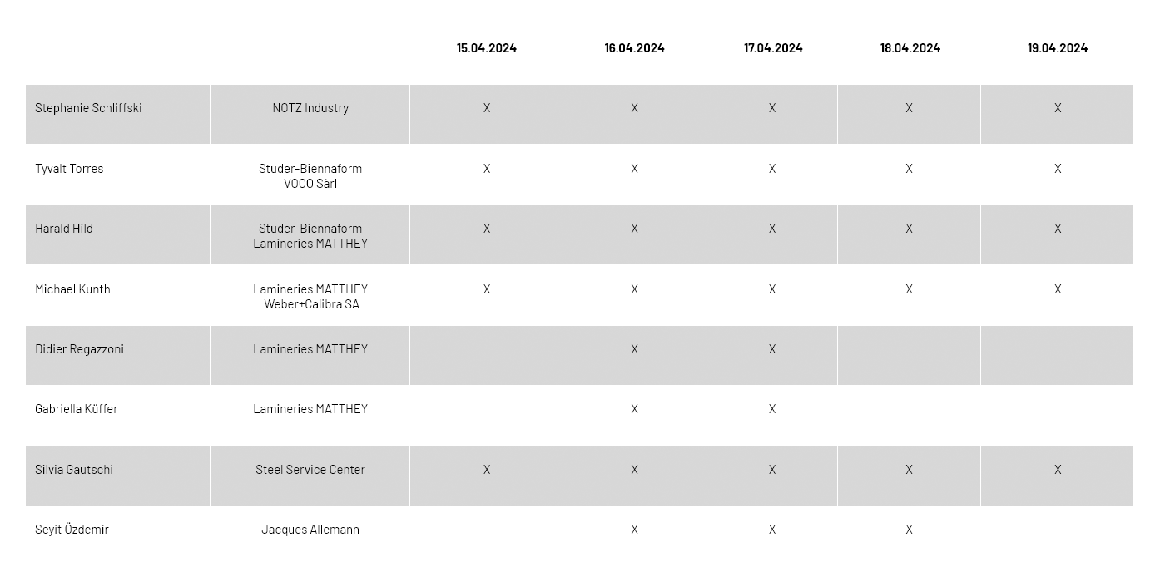The image size is (1165, 582).
Task: Click the 17.04.2024 column header
Action: (x=773, y=48)
